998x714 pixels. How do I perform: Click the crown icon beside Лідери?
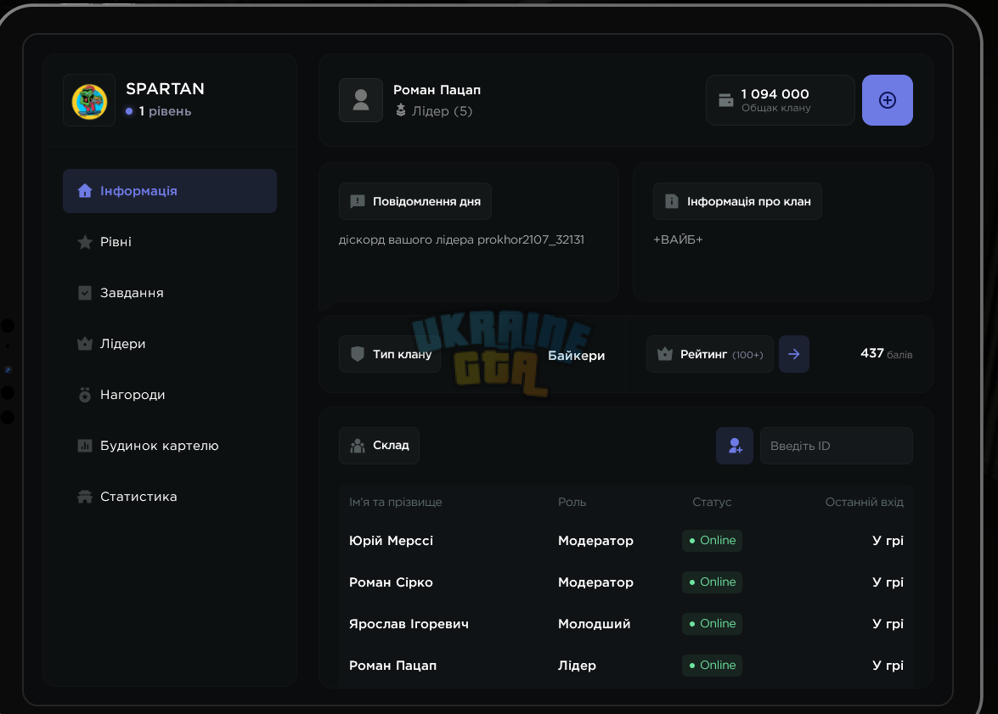(x=85, y=344)
